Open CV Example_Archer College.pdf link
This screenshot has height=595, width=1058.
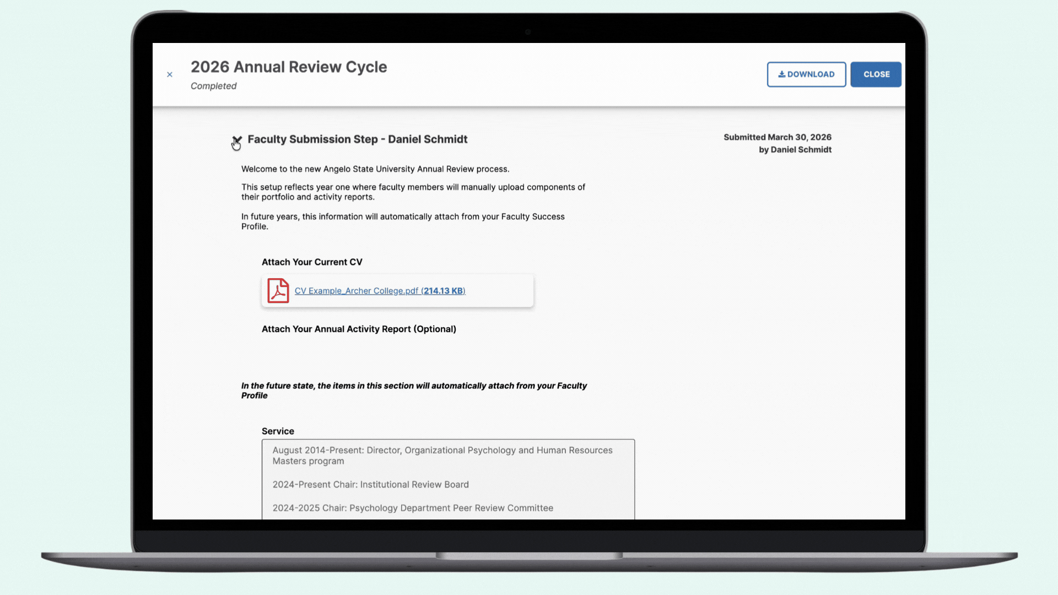pos(357,291)
